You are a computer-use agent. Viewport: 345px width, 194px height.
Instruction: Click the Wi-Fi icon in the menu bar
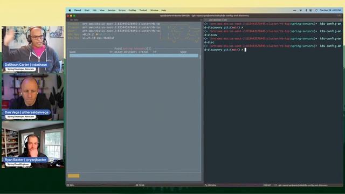(301, 10)
